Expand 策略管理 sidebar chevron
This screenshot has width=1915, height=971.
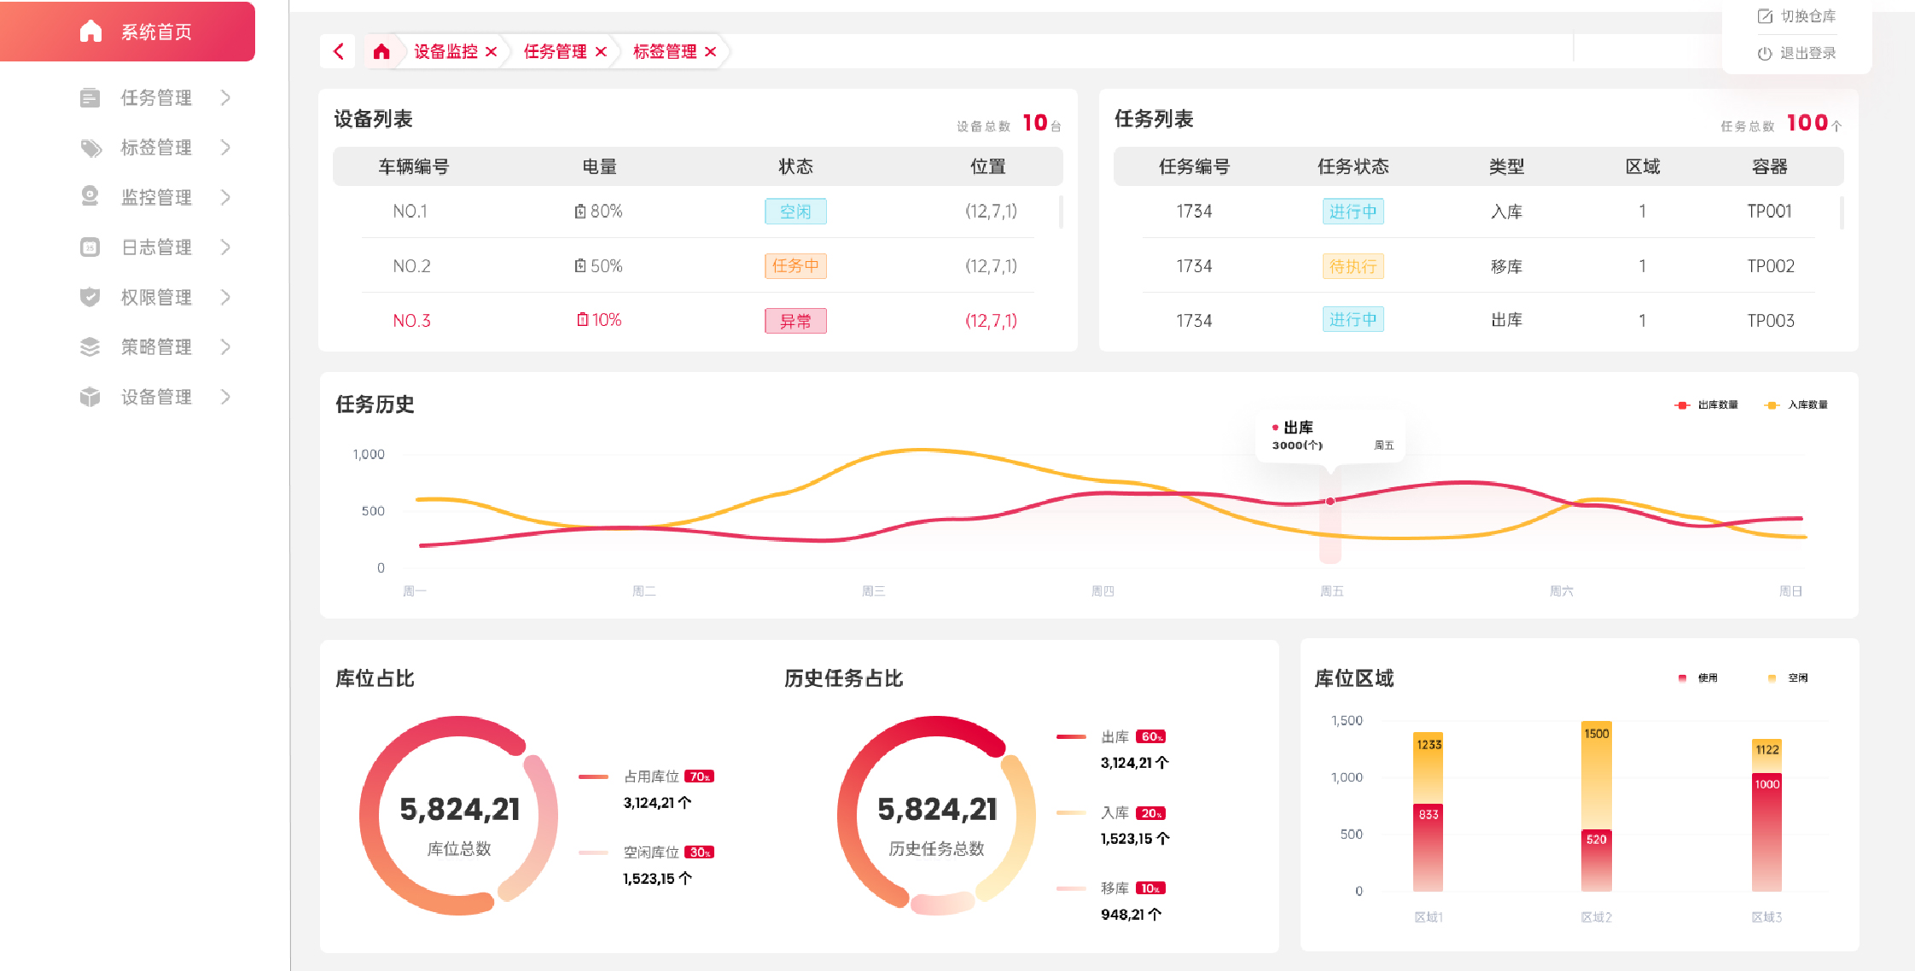[x=225, y=347]
